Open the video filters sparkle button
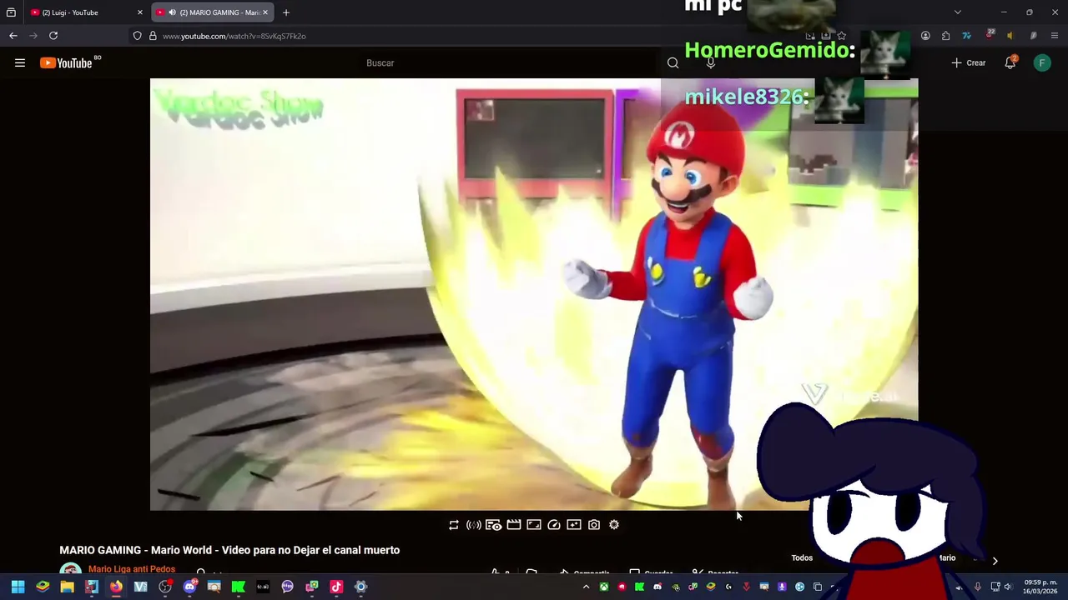This screenshot has width=1068, height=600. click(574, 525)
